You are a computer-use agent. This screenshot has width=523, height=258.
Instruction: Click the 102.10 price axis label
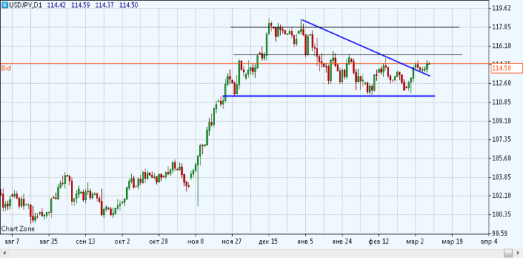pos(502,196)
